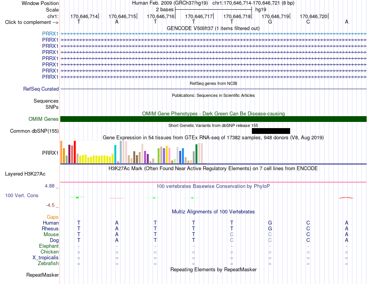Open the OMIM Gene Phenotypes track title

point(213,113)
